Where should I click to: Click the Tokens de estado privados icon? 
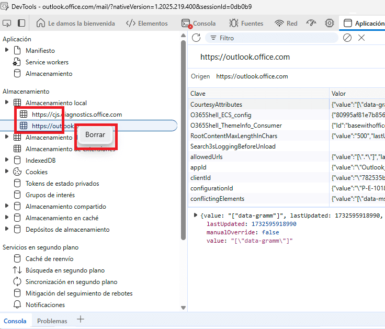pyautogui.click(x=17, y=184)
